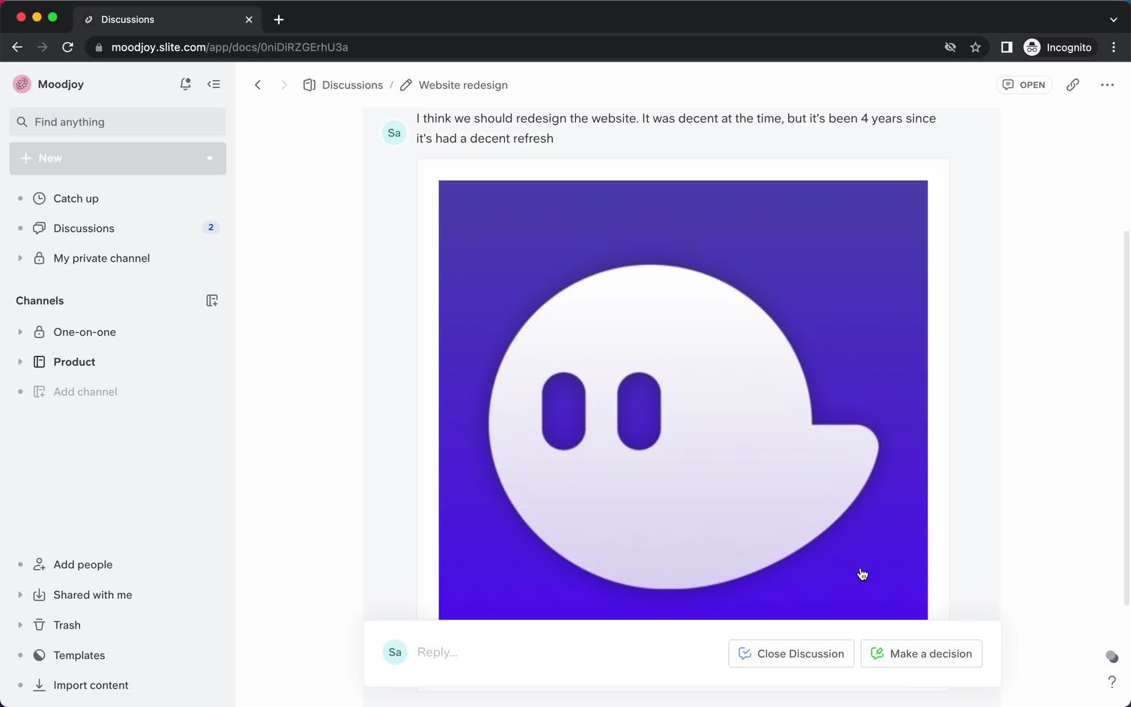Toggle the OPEN panel button
Screen dimensions: 1131x707
1024,85
